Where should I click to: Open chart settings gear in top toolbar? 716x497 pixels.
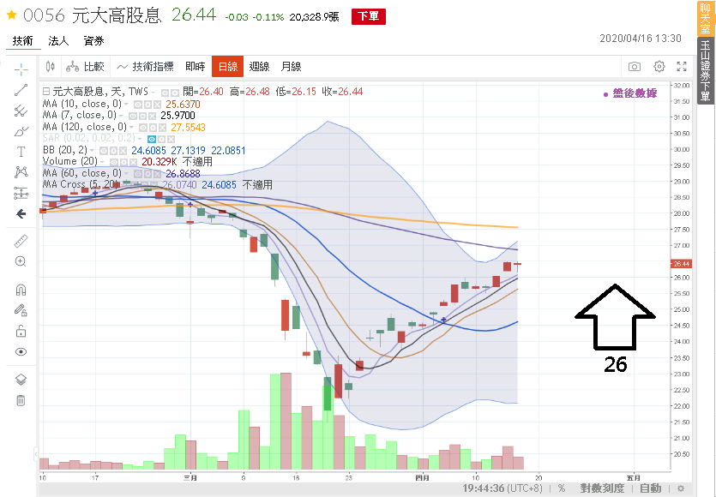click(x=659, y=67)
